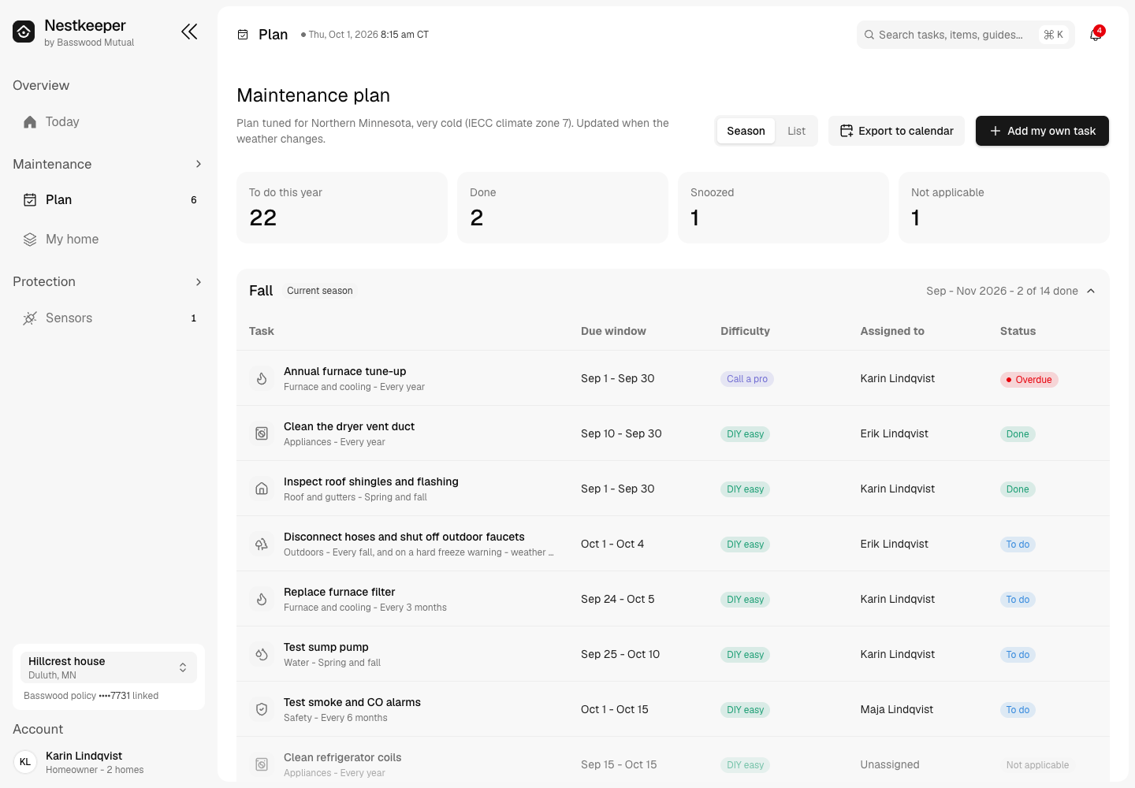Click 'Test sump pump' task title
The width and height of the screenshot is (1135, 788).
tap(326, 647)
